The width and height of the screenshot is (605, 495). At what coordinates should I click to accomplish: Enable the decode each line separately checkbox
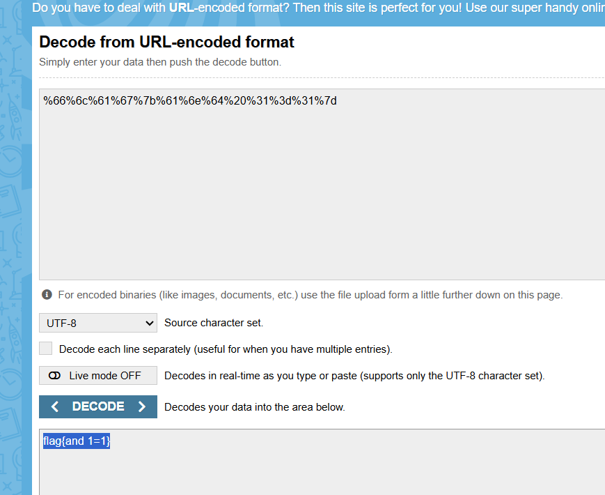(x=45, y=348)
